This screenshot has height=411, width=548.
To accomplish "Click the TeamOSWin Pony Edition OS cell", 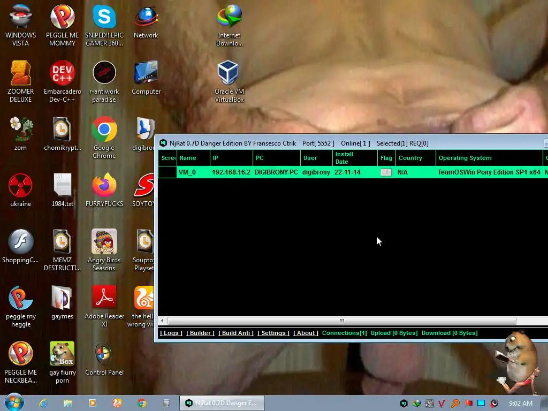I will pyautogui.click(x=489, y=172).
